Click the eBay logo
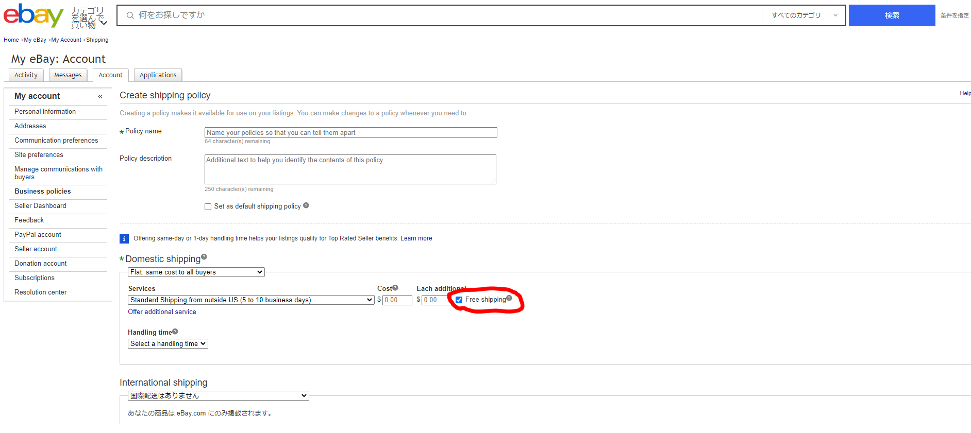The image size is (971, 433). tap(33, 15)
